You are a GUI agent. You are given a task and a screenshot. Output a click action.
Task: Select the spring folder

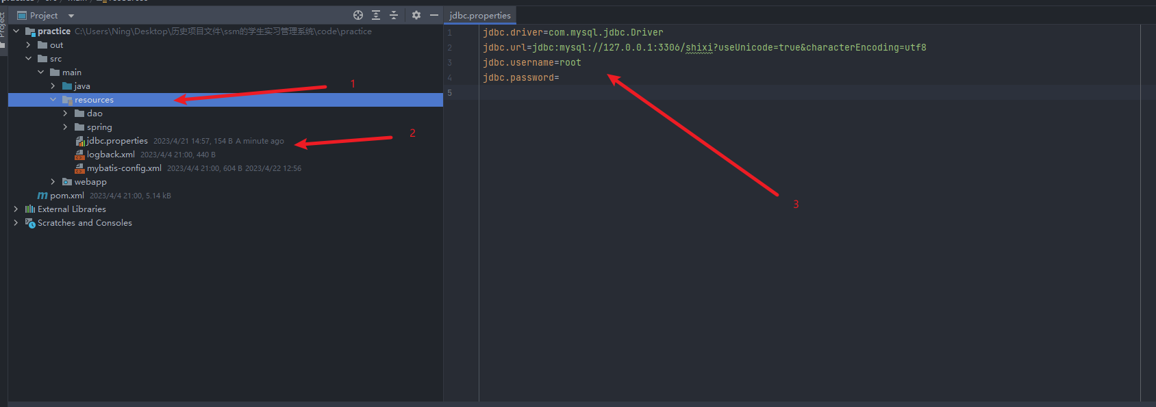pos(99,127)
